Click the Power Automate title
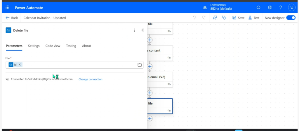299x131 pixels. click(29, 8)
